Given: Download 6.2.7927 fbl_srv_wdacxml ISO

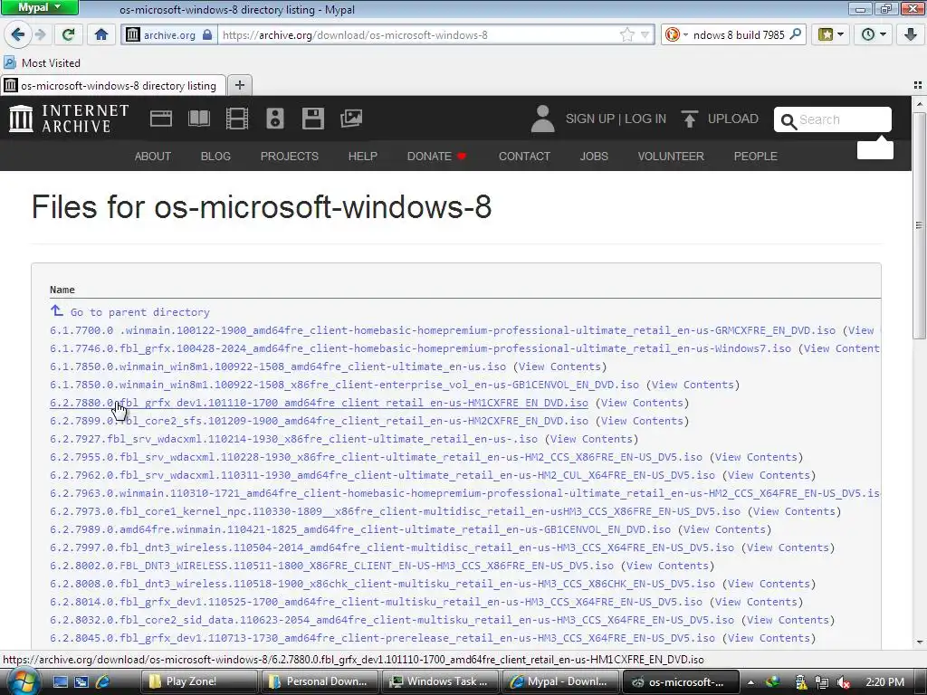Looking at the screenshot, I should 294,439.
